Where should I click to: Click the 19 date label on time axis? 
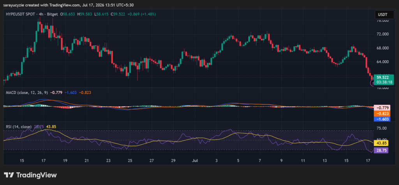pyautogui.click(x=65, y=161)
